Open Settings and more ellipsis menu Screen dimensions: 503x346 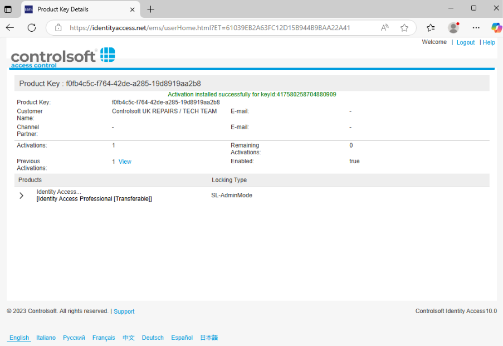tap(476, 28)
